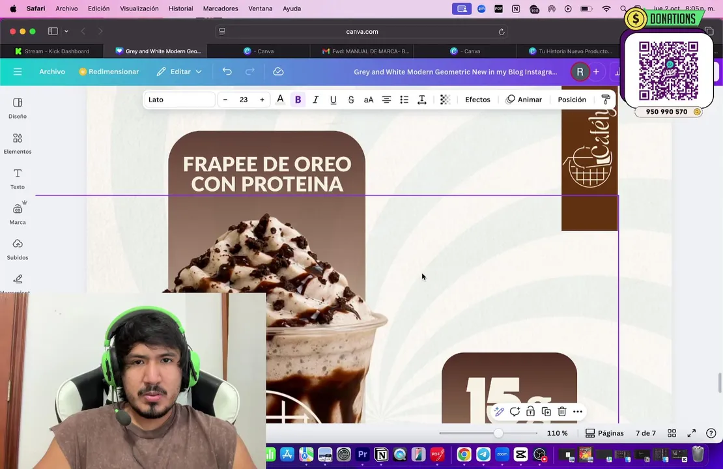
Task: Delete the selected element with trash icon
Action: click(561, 412)
